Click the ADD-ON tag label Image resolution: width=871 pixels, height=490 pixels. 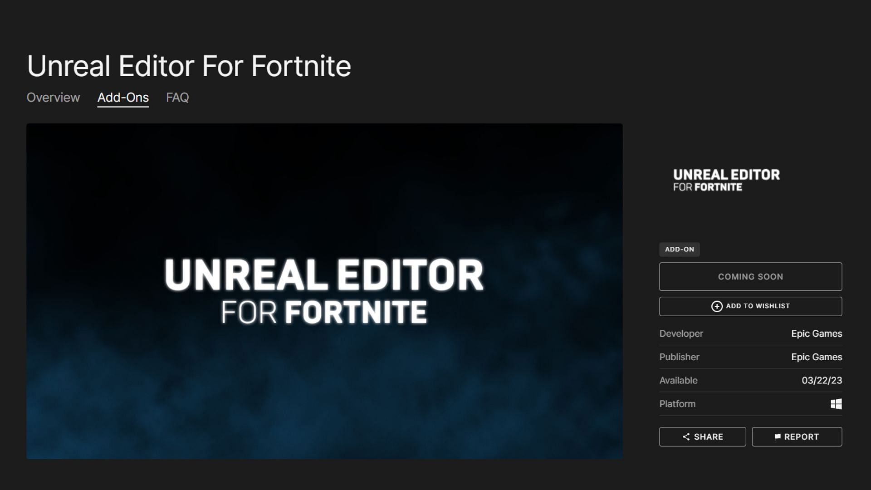[x=679, y=250]
